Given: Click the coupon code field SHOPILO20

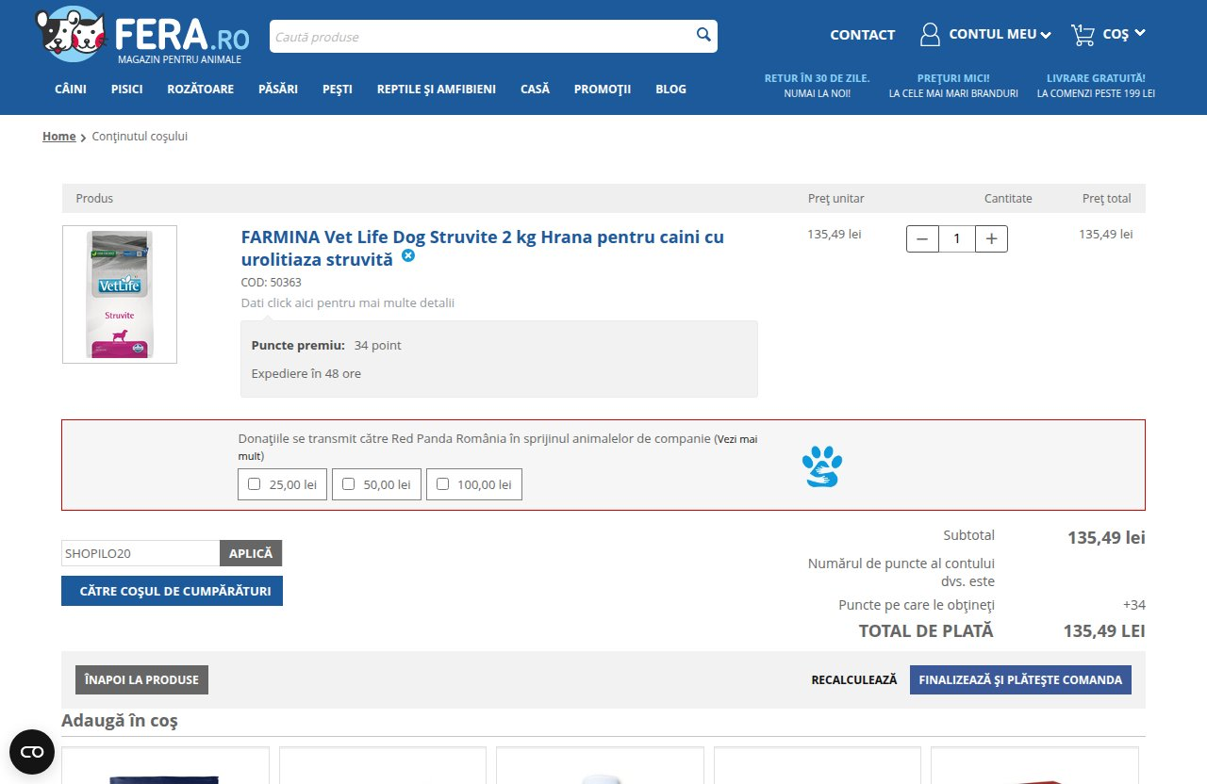Looking at the screenshot, I should [141, 553].
